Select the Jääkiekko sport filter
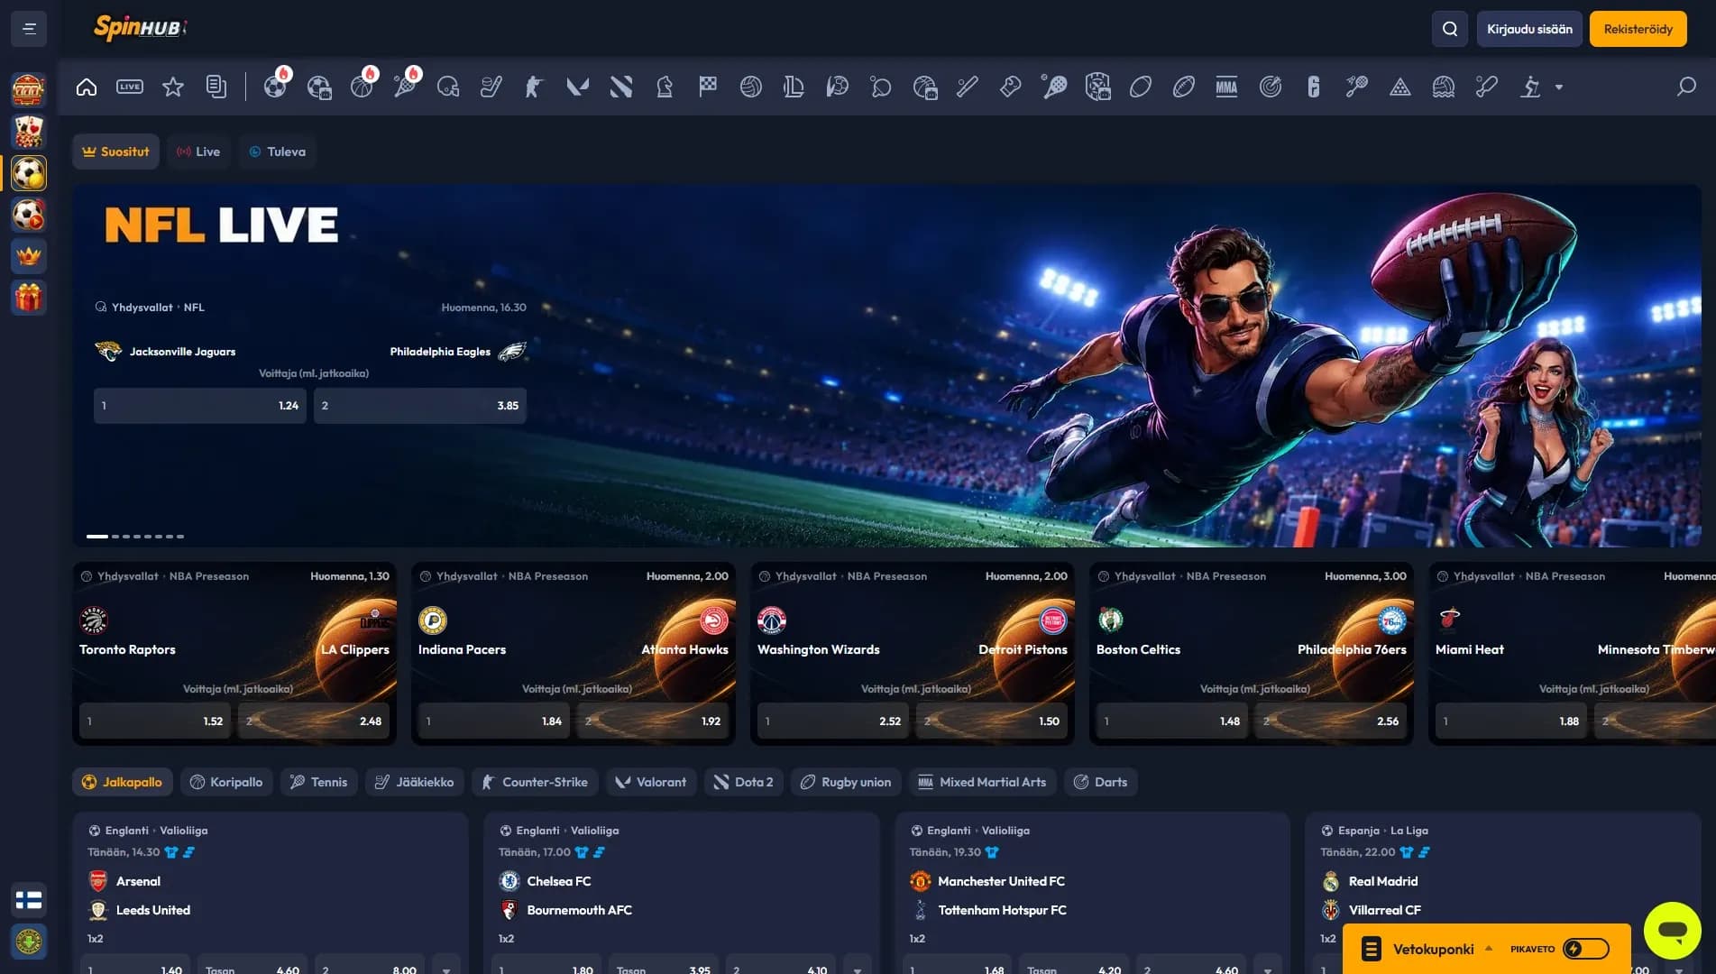The width and height of the screenshot is (1716, 974). [415, 782]
